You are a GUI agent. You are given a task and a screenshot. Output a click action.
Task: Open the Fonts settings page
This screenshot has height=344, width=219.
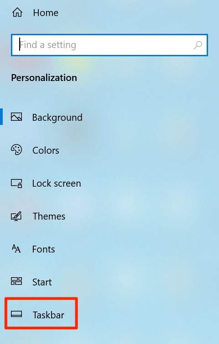point(43,249)
